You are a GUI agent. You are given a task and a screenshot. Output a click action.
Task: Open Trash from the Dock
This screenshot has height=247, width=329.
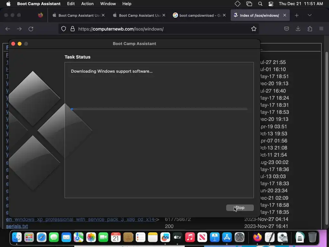[312, 238]
